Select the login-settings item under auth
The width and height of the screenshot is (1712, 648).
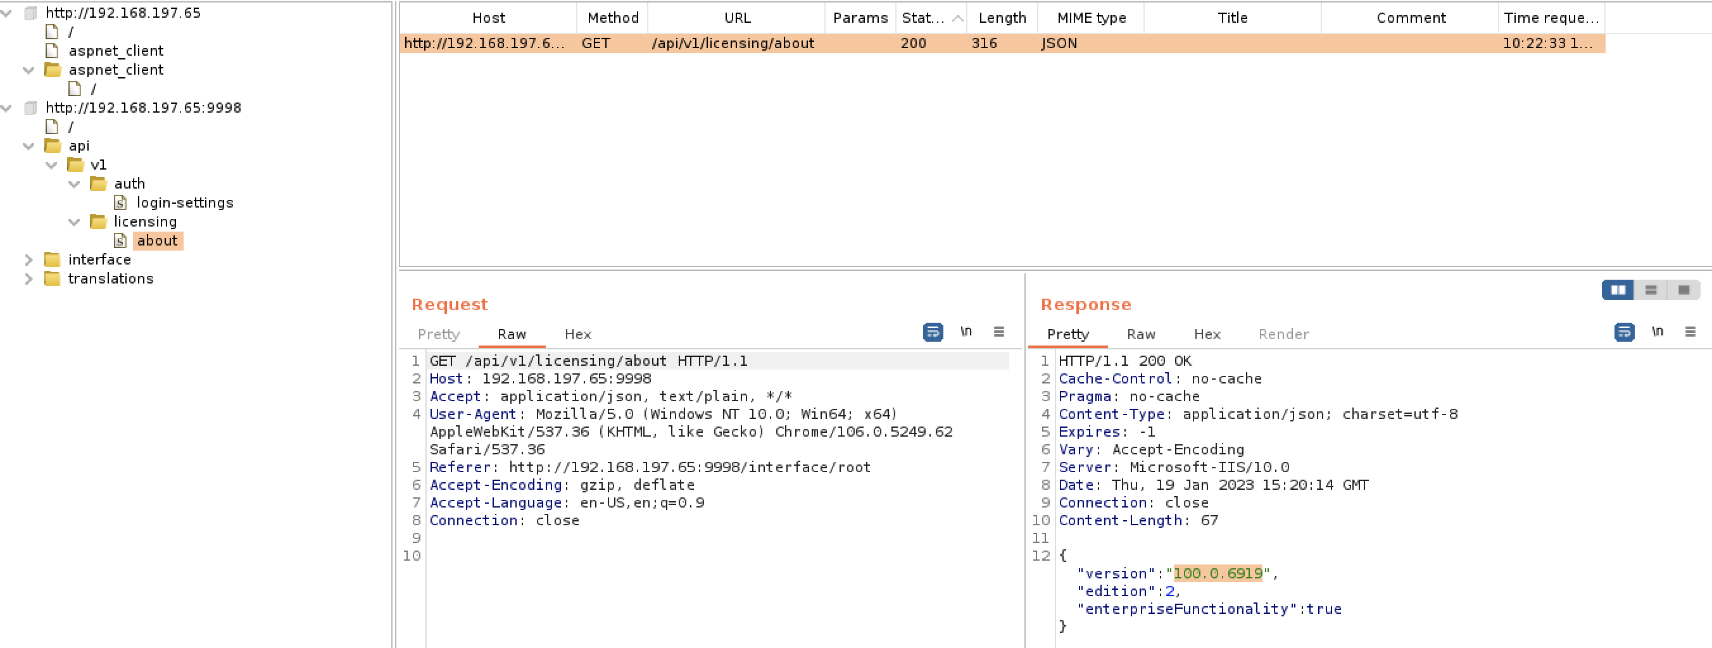[x=184, y=202]
